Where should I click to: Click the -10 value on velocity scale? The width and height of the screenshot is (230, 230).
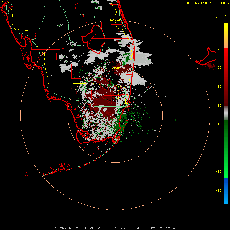point(218,124)
